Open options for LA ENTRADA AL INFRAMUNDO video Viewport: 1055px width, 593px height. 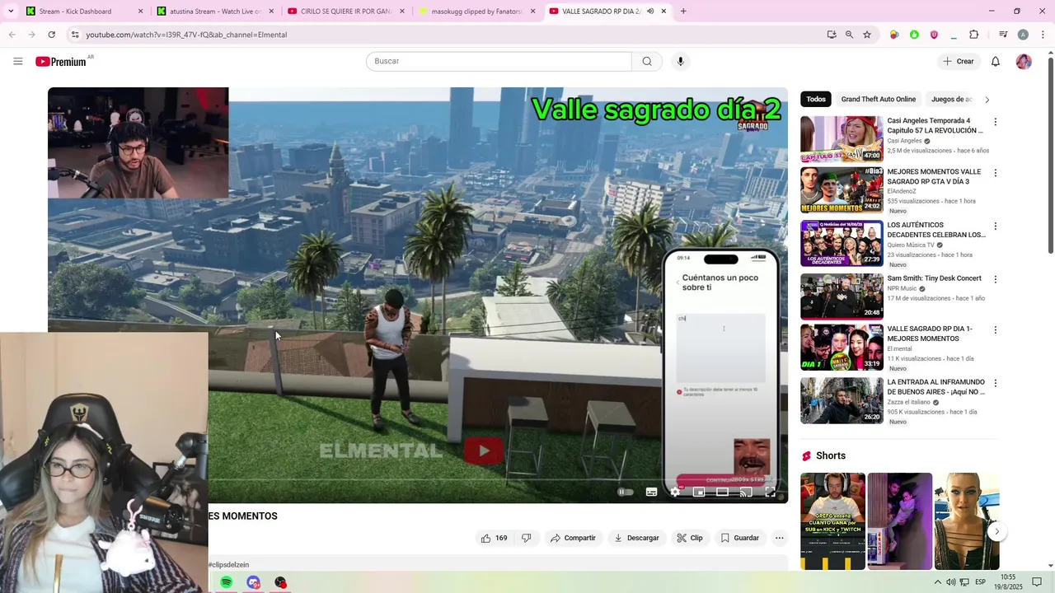tap(995, 383)
